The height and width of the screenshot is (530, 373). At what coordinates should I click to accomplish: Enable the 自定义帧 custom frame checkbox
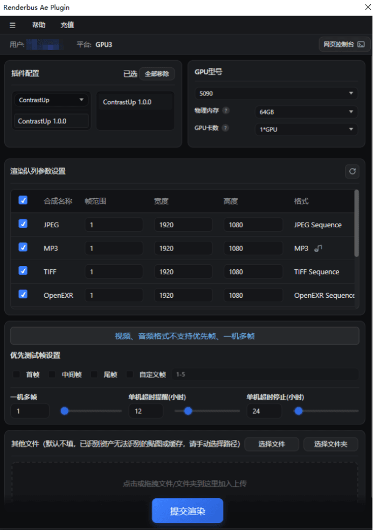[x=129, y=374]
